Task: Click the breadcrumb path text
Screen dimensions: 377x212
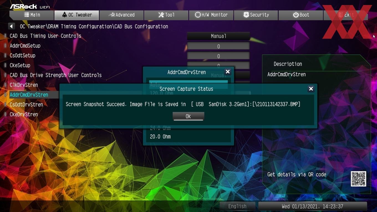Action: coord(94,26)
